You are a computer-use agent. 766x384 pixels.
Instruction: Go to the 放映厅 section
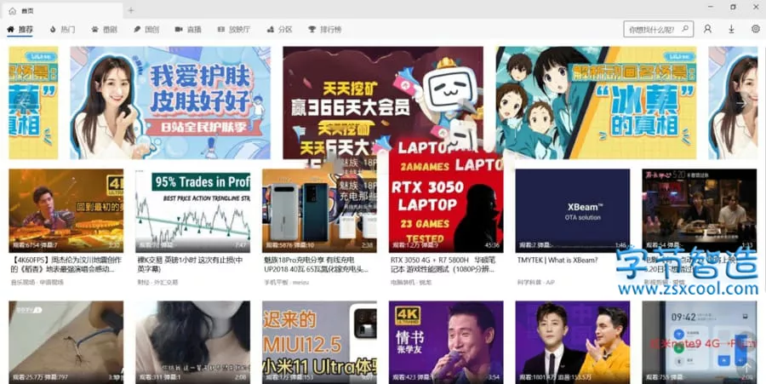234,29
